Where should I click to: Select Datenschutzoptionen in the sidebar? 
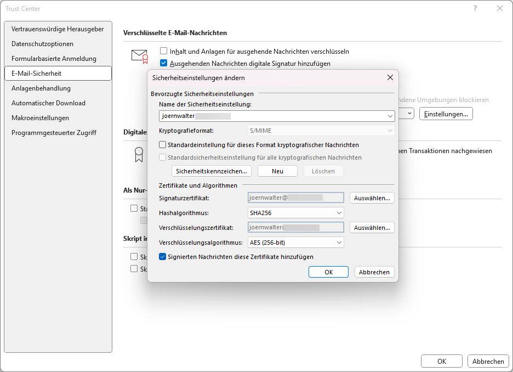[42, 44]
